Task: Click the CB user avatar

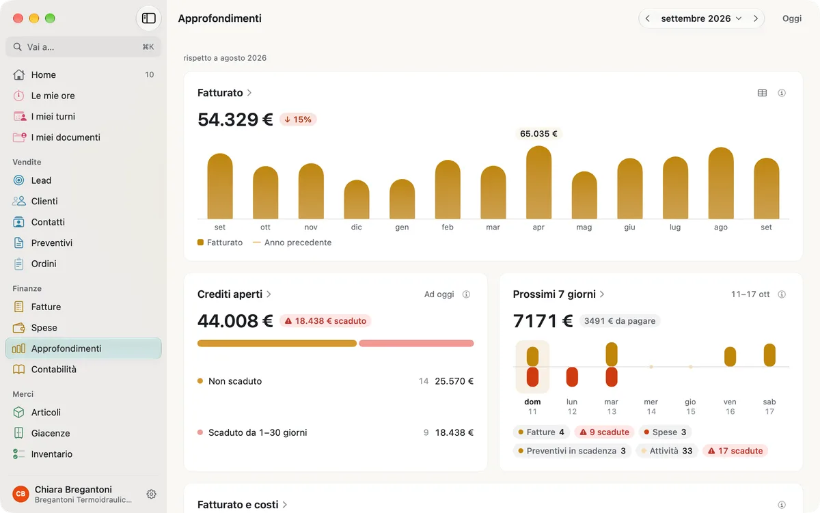Action: 20,494
